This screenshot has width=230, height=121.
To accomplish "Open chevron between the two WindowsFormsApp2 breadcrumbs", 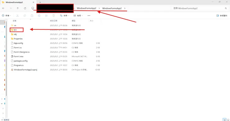I will point(99,8).
